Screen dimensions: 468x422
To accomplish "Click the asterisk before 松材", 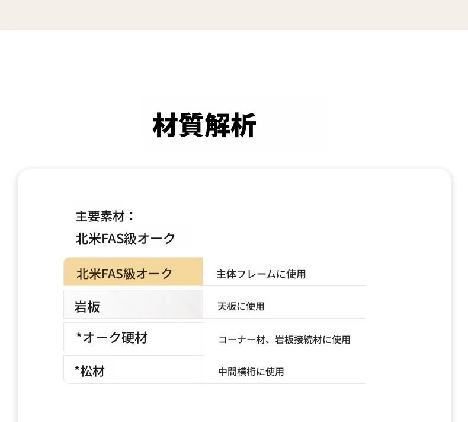I will coord(77,369).
